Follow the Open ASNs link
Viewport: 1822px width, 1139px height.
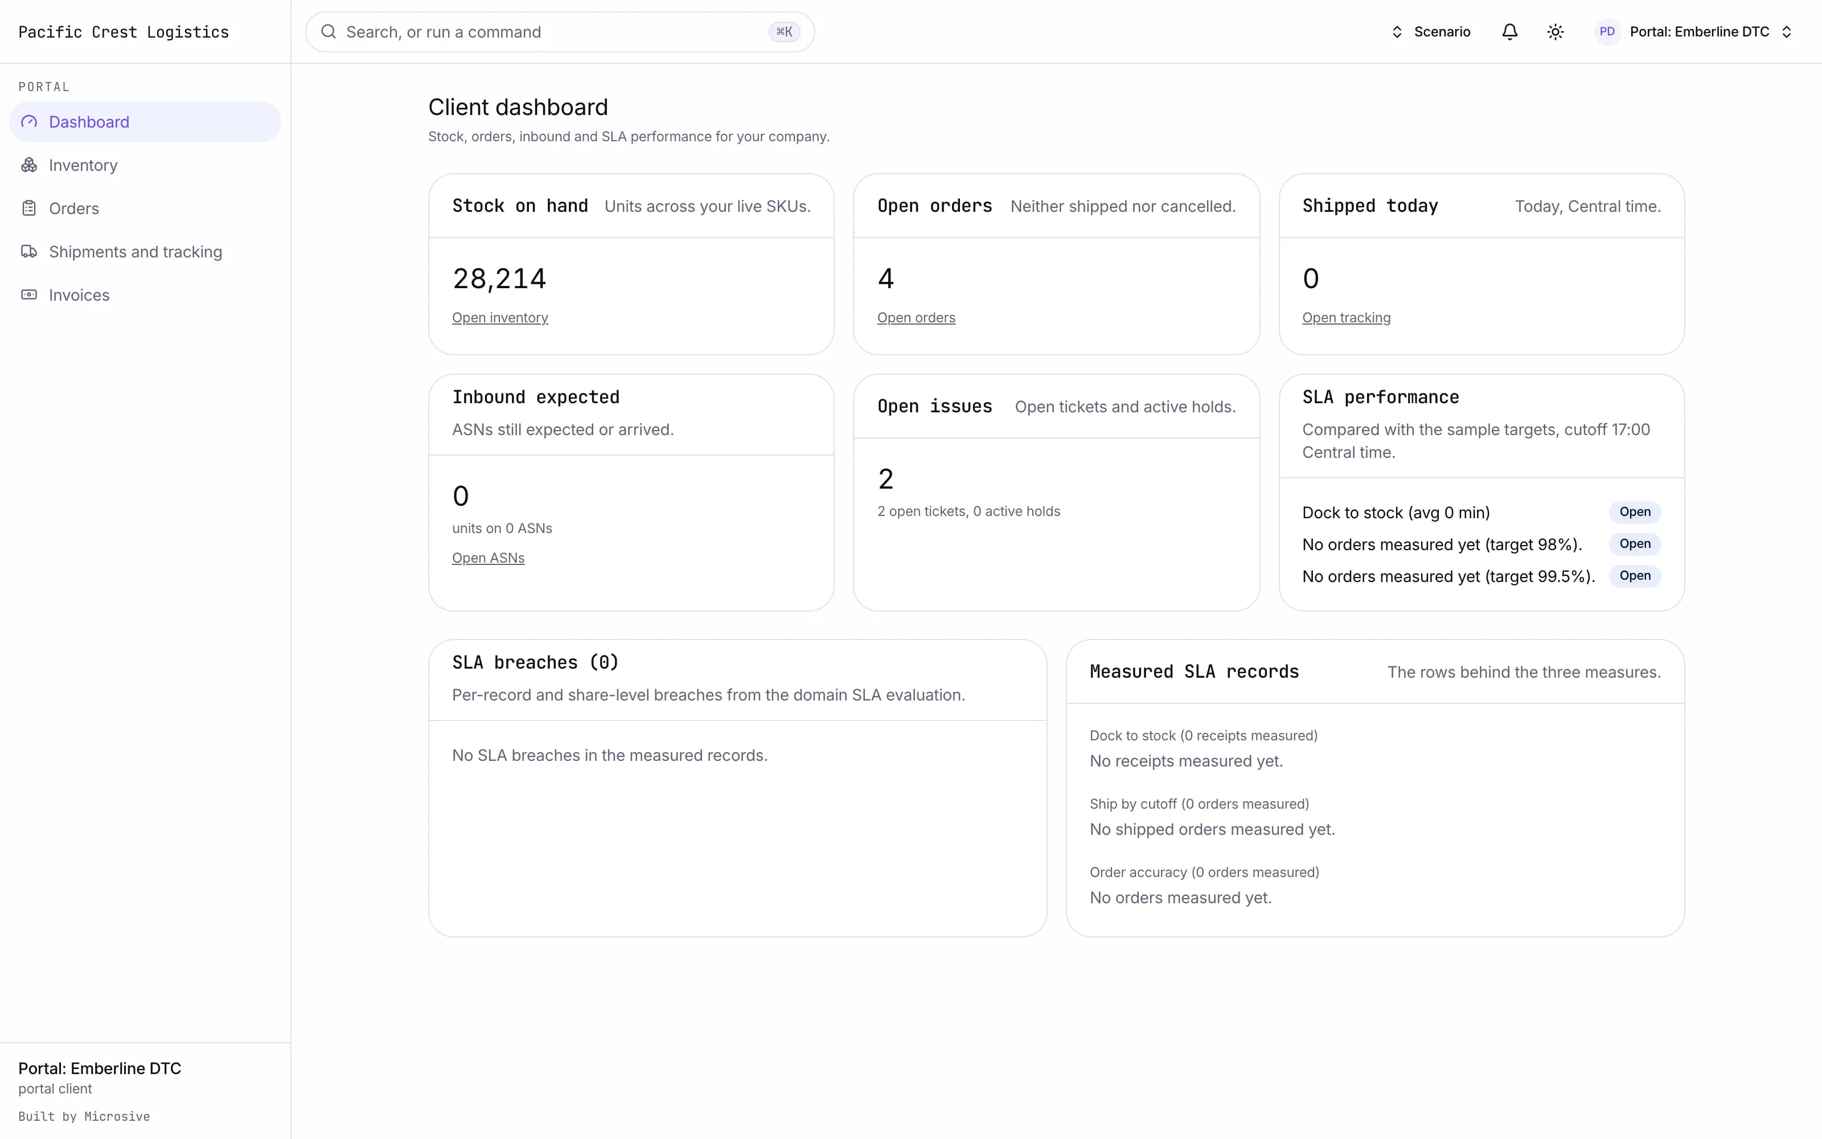[x=488, y=558]
